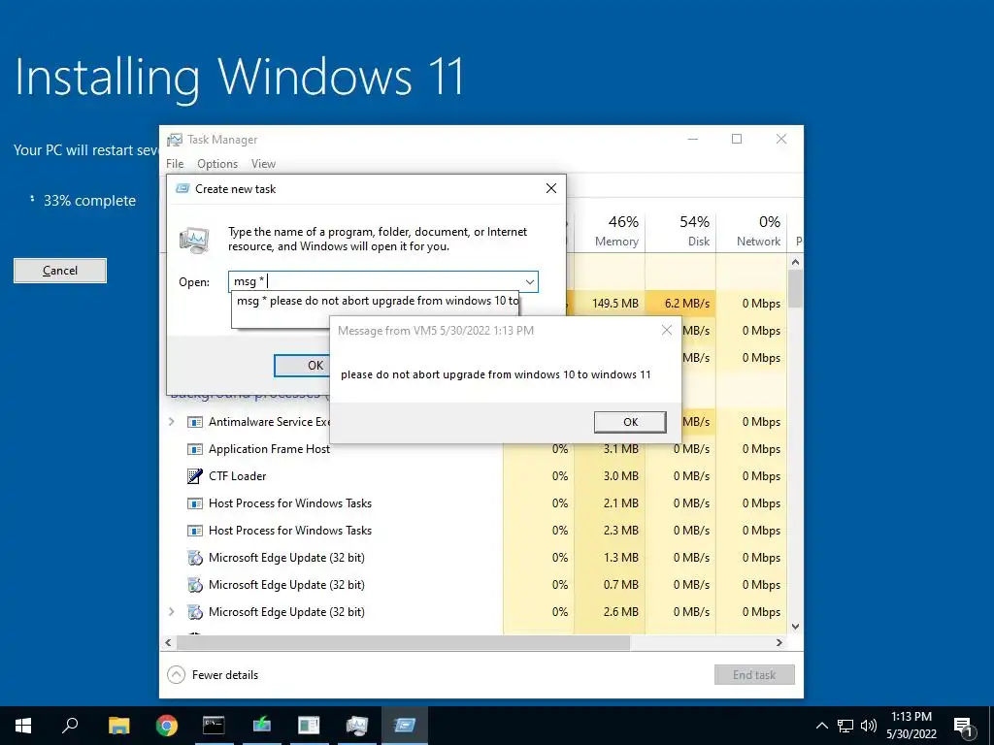Open File Explorer from the taskbar
994x745 pixels.
pyautogui.click(x=118, y=726)
